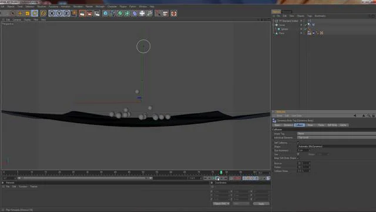This screenshot has width=376, height=212.
Task: Switch to Force tab
Action: [321, 125]
